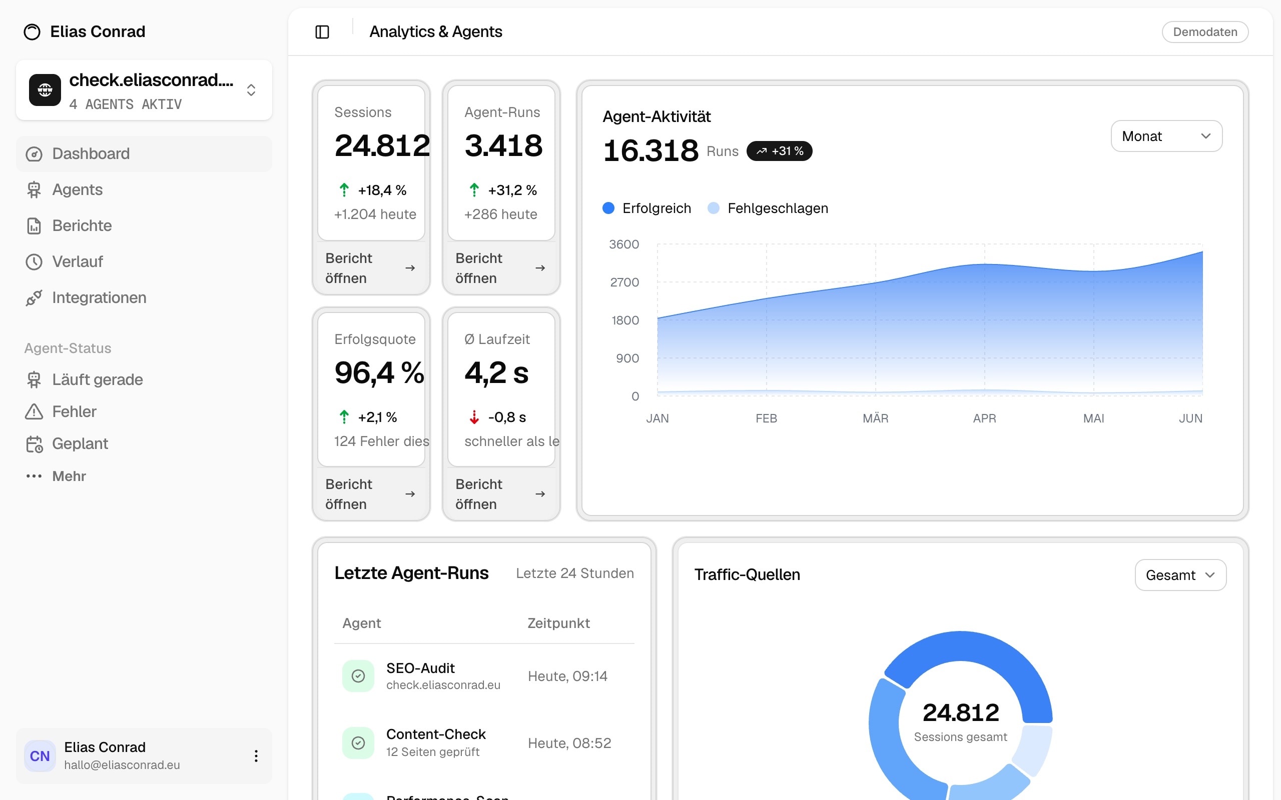Click the SEO-Audit success check icon
This screenshot has height=800, width=1281.
[358, 676]
